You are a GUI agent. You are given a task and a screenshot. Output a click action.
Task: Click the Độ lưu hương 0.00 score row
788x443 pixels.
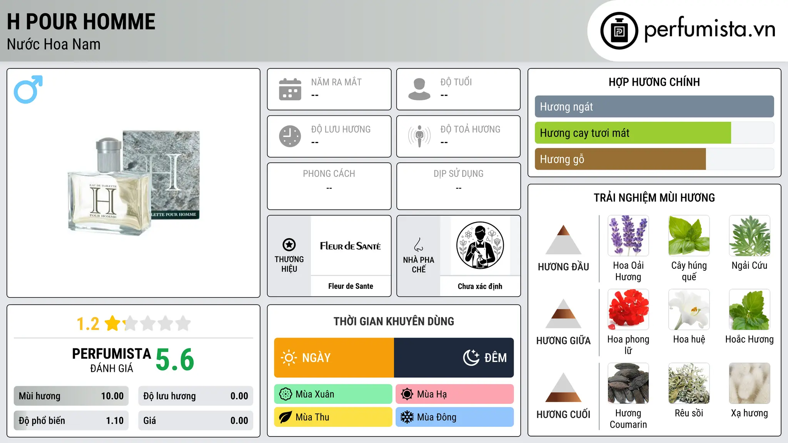click(x=196, y=396)
